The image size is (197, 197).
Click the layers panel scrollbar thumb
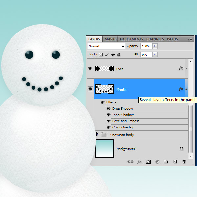[x=190, y=129]
